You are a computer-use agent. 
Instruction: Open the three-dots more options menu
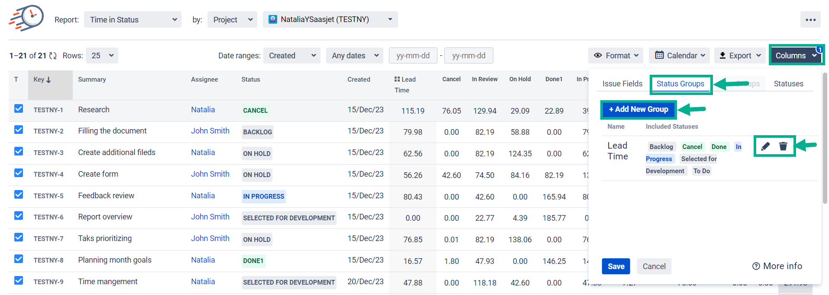click(x=810, y=20)
